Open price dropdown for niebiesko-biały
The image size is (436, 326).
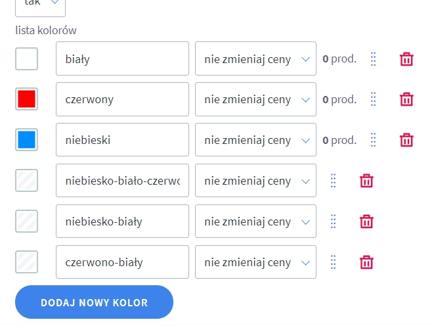(255, 221)
